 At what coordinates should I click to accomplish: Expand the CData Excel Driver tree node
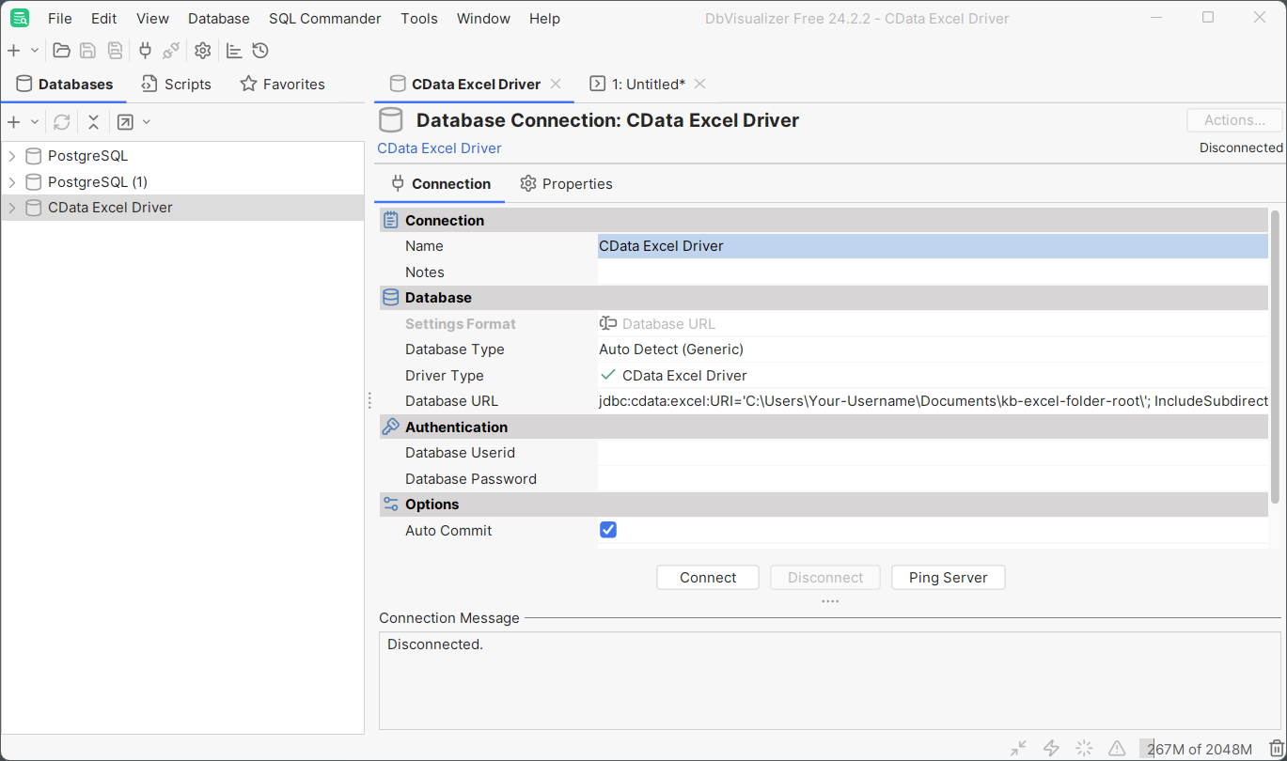[12, 208]
